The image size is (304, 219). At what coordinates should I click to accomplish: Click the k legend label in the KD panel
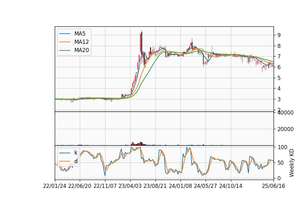[x=76, y=153]
